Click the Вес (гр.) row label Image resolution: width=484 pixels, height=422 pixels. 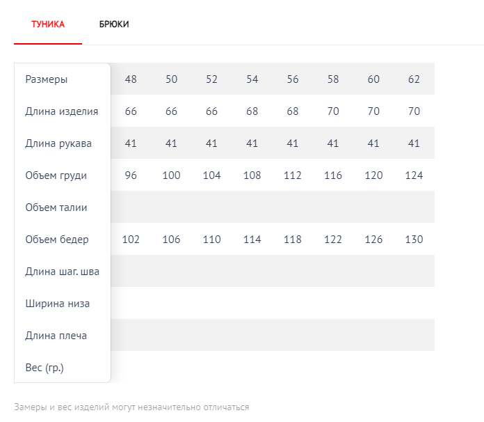[x=45, y=368]
